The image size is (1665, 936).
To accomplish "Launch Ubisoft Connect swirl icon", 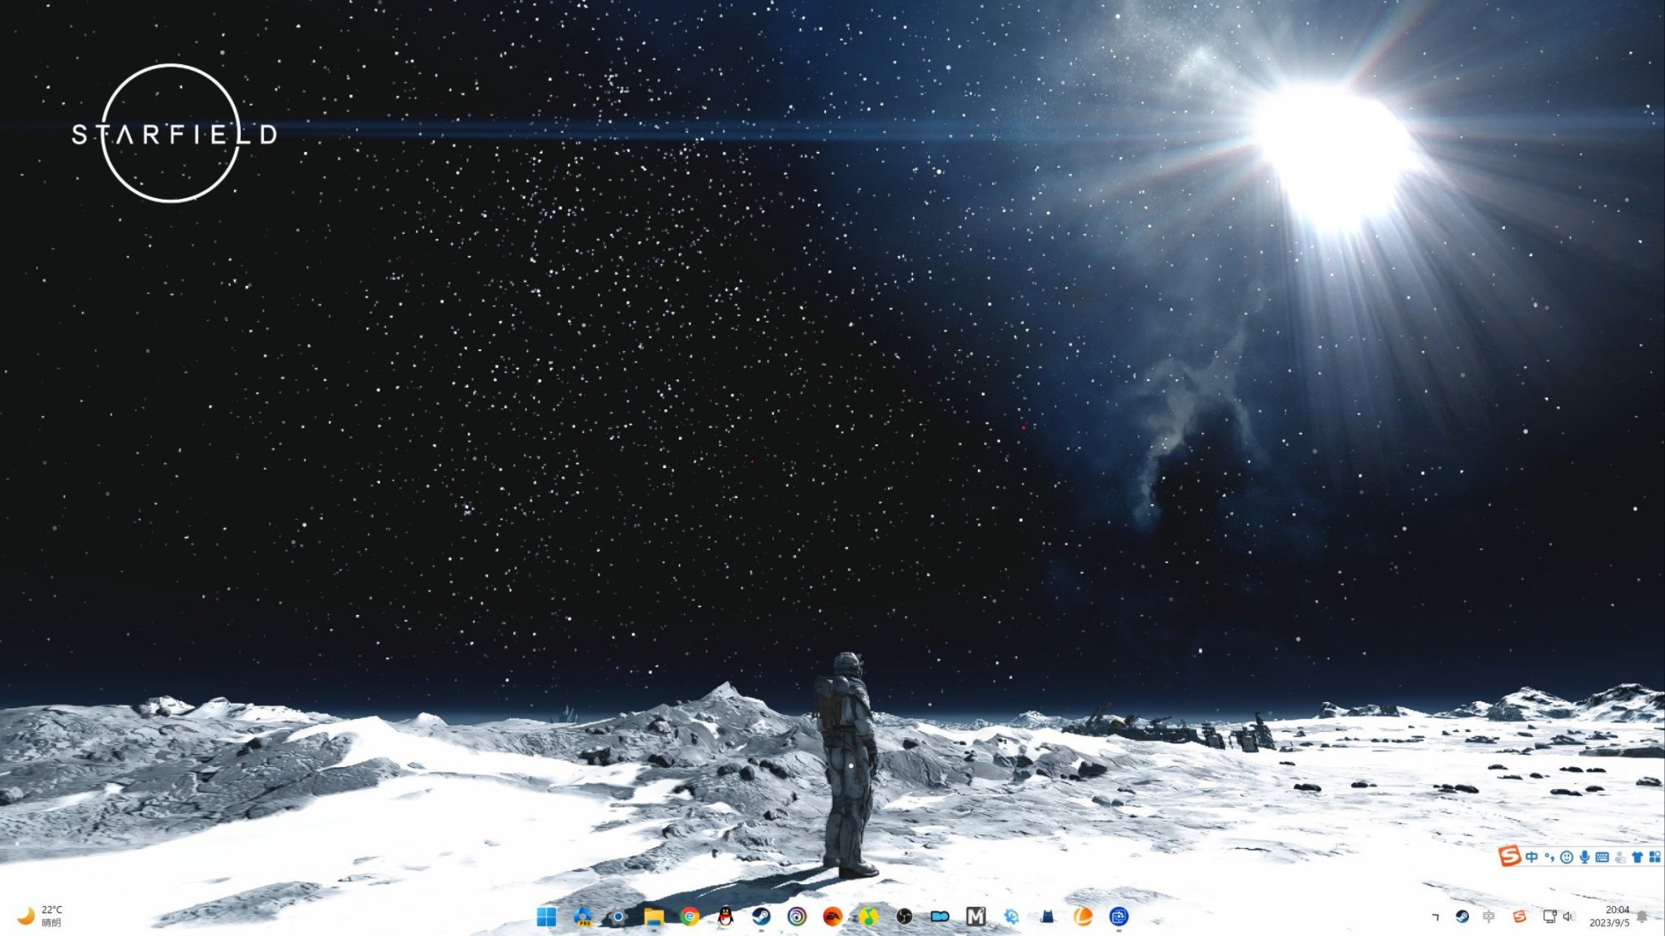I will tap(797, 917).
